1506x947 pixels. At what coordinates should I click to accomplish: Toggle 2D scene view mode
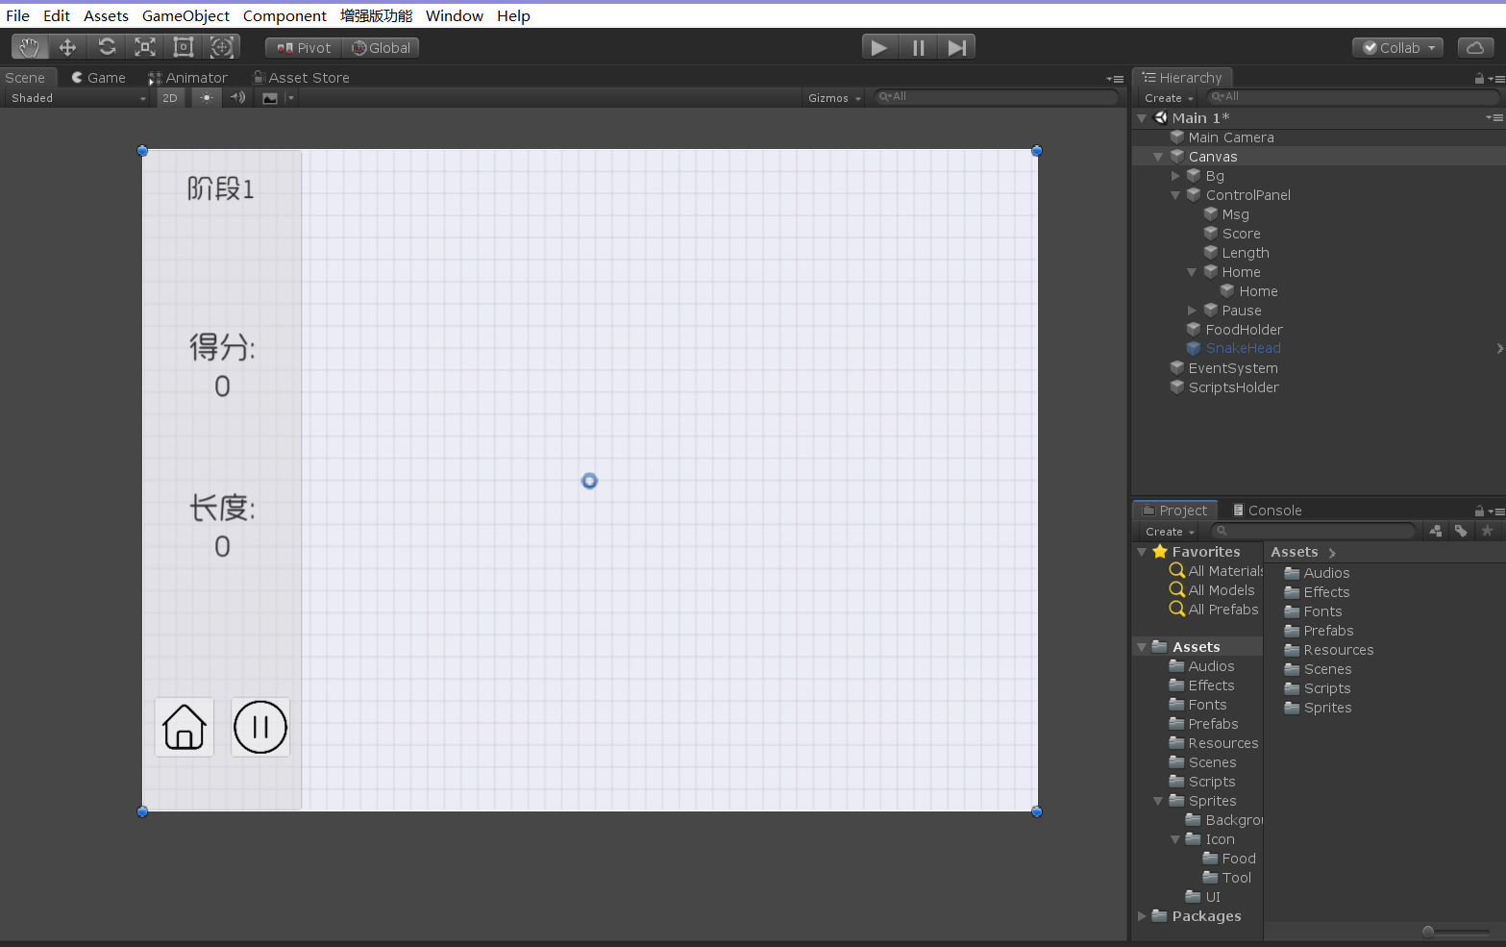click(x=170, y=98)
